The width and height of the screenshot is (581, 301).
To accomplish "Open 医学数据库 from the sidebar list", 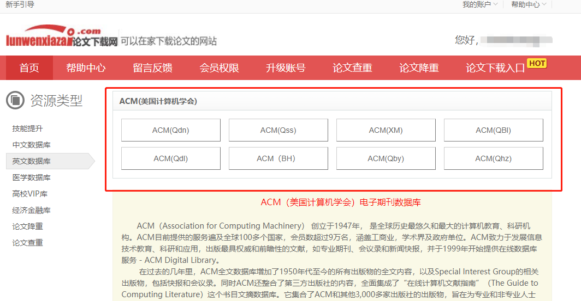I will (32, 177).
